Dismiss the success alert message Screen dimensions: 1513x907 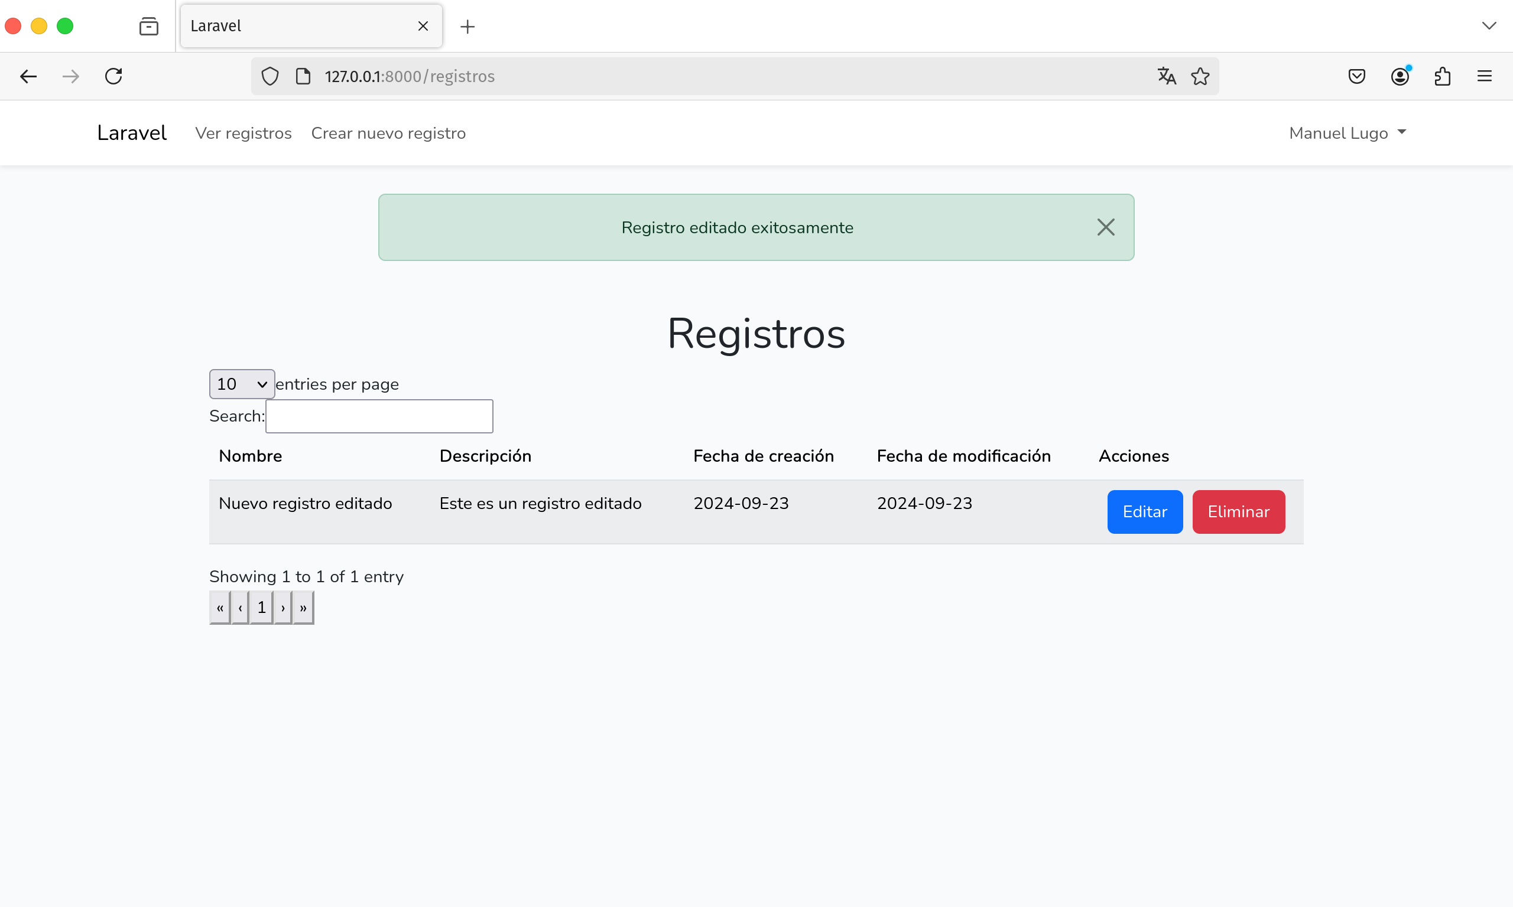(x=1105, y=227)
